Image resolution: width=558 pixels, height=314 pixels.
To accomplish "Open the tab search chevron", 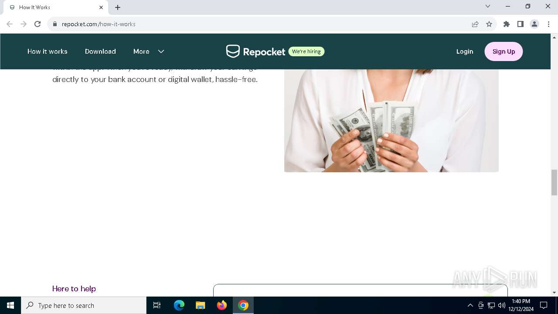I will pyautogui.click(x=488, y=6).
